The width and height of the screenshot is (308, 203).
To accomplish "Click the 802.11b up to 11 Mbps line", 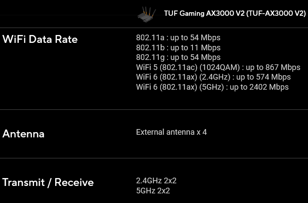I will 178,48.
